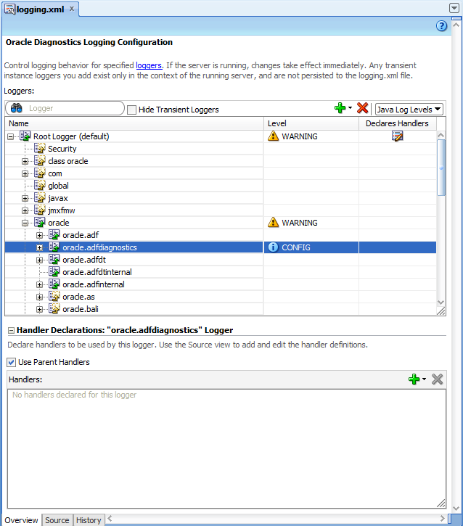Screen dimensions: 463x526
Task: Expand the oracle.adf node
Action: click(x=39, y=236)
